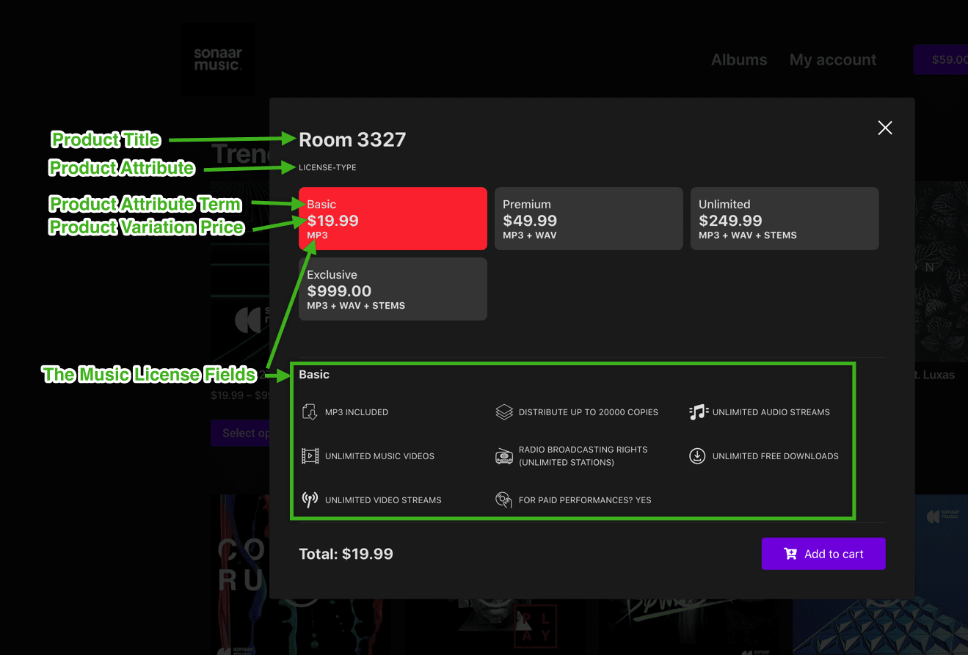Click the MP3 Included download icon
The image size is (968, 655).
[310, 412]
